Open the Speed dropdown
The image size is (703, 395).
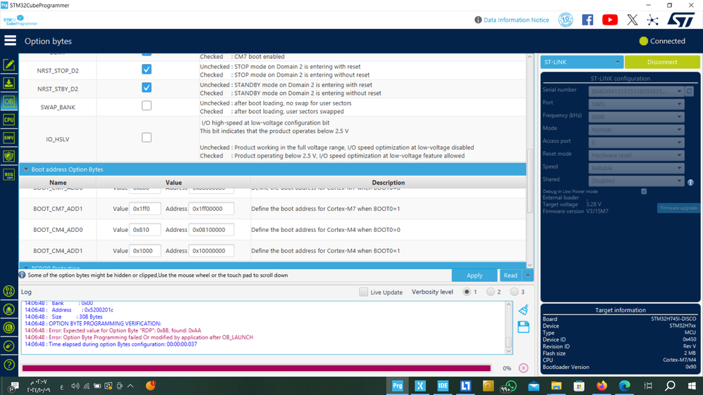tap(636, 168)
